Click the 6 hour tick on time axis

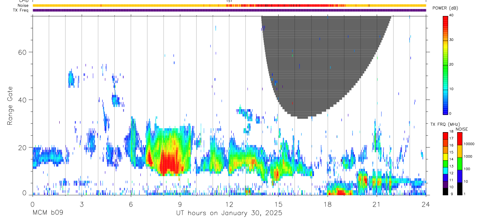131,204
